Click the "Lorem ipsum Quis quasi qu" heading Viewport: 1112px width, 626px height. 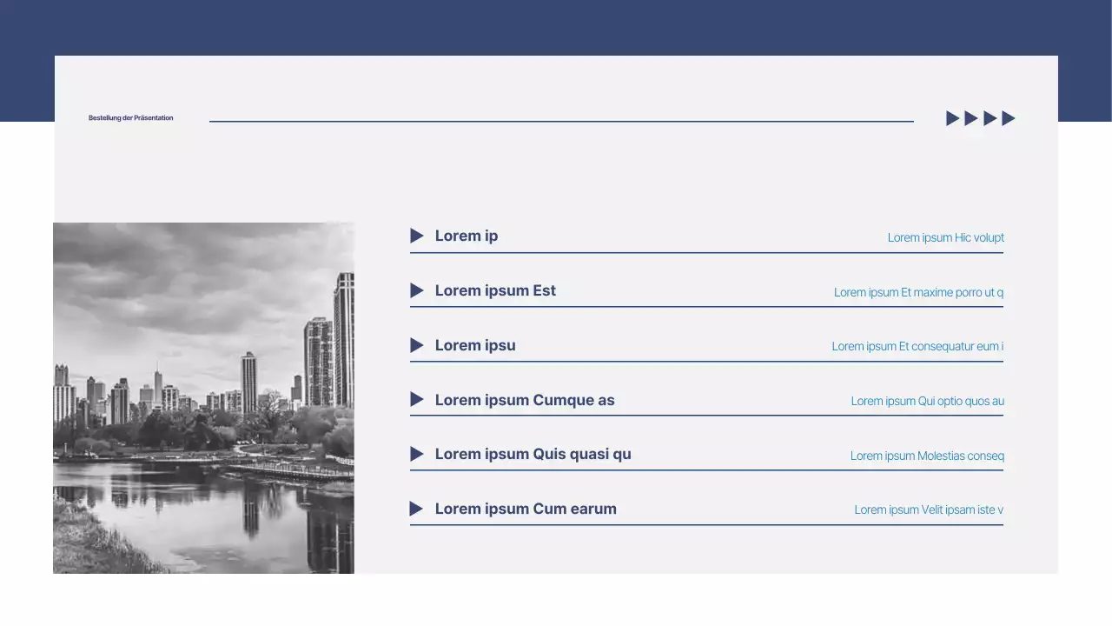point(533,454)
